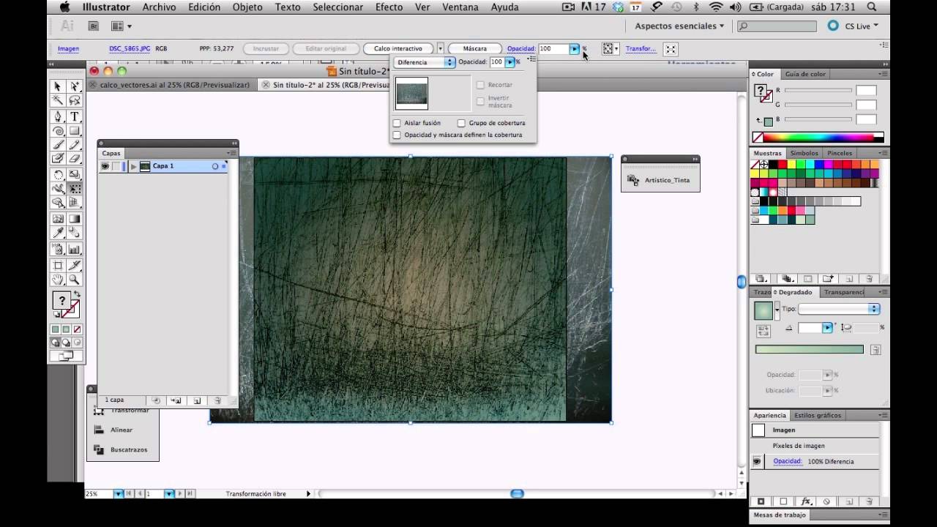Select the Eraser tool
937x527 pixels.
click(x=74, y=159)
